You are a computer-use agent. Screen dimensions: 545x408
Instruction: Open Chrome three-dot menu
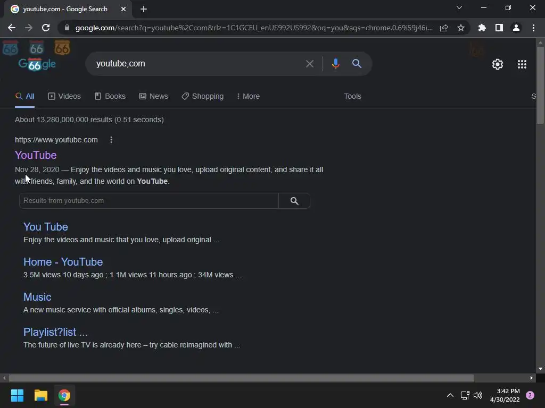(x=533, y=28)
